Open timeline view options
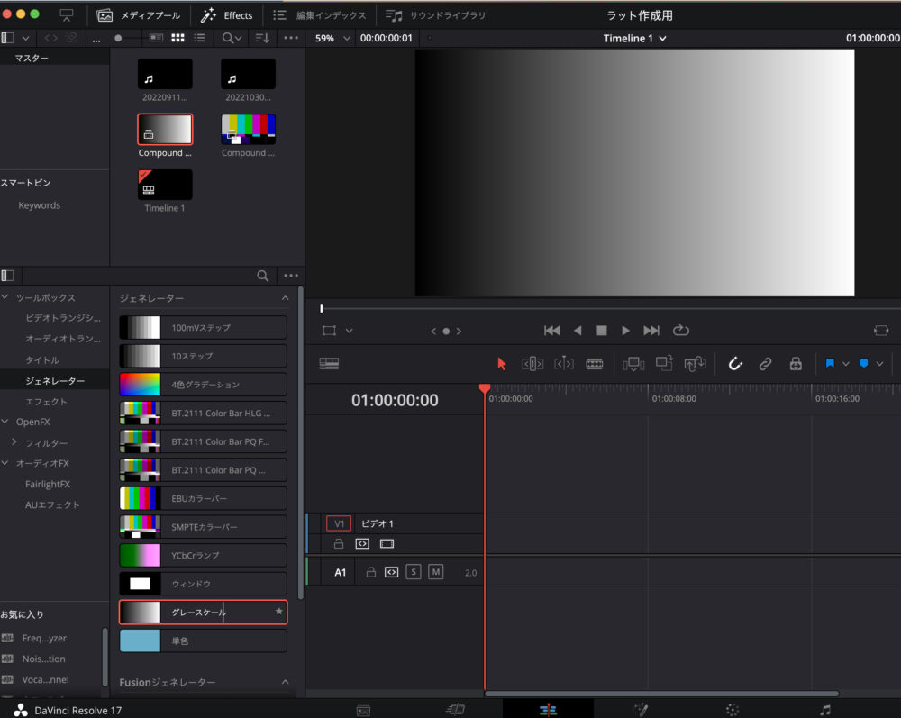901x718 pixels. [329, 364]
